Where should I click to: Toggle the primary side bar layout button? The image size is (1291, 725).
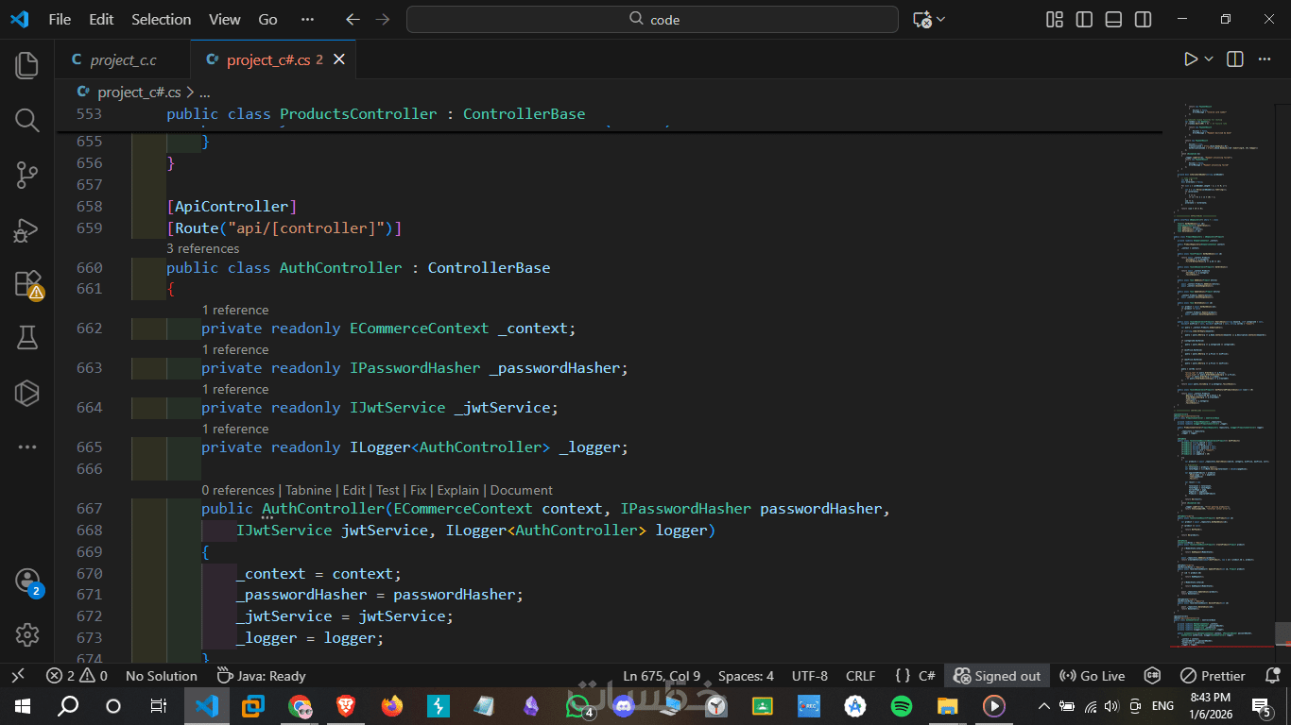(1084, 20)
